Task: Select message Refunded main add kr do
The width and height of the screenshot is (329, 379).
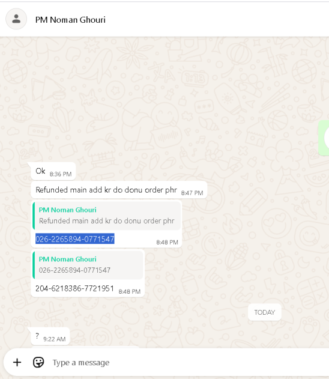Action: coord(119,190)
